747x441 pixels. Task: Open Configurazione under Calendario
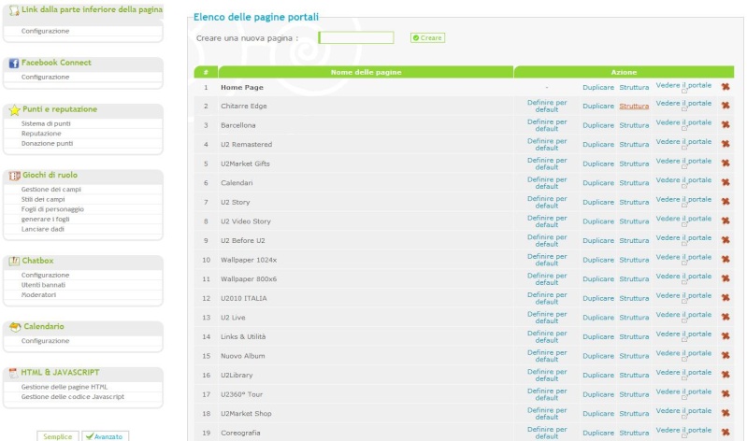click(x=45, y=340)
